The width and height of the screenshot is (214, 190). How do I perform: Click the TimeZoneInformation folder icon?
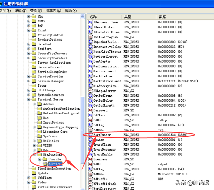pos(34,168)
